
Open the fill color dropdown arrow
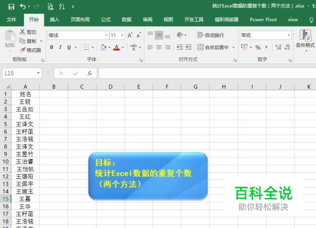[109, 47]
